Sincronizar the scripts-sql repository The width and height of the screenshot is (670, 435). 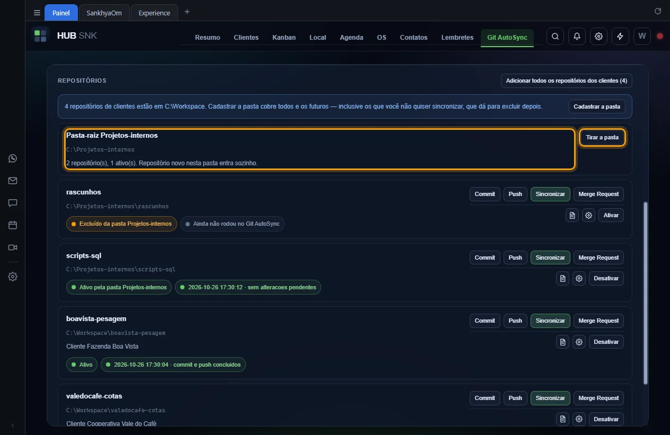tap(550, 258)
